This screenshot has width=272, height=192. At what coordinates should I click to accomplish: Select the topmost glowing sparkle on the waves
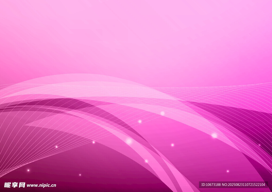pos(162,113)
